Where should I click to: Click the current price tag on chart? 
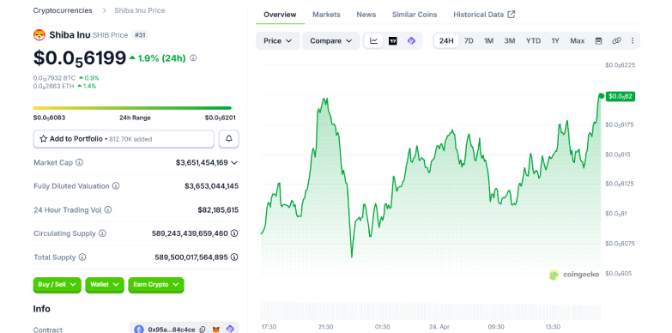621,96
